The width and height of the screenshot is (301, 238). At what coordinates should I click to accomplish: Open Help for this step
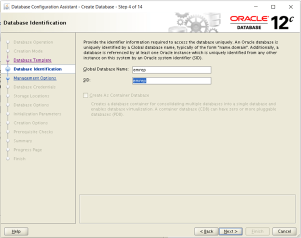16,231
